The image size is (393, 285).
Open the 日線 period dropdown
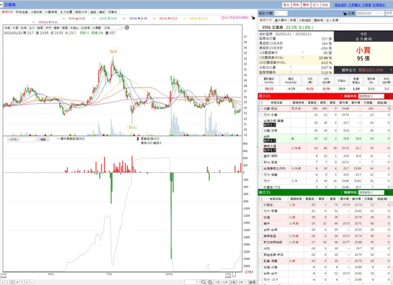pos(113,28)
